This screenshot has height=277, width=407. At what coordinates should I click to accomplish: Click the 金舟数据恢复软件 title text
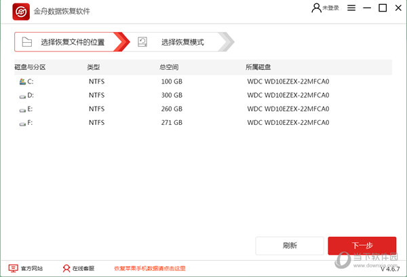tap(62, 12)
